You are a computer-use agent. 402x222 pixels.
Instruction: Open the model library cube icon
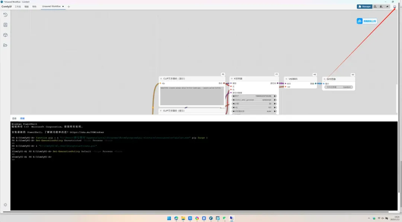[5, 35]
